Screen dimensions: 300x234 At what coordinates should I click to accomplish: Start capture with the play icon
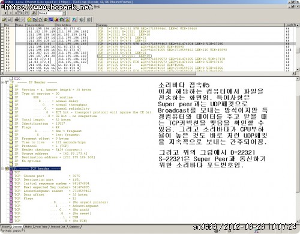pyautogui.click(x=5, y=13)
